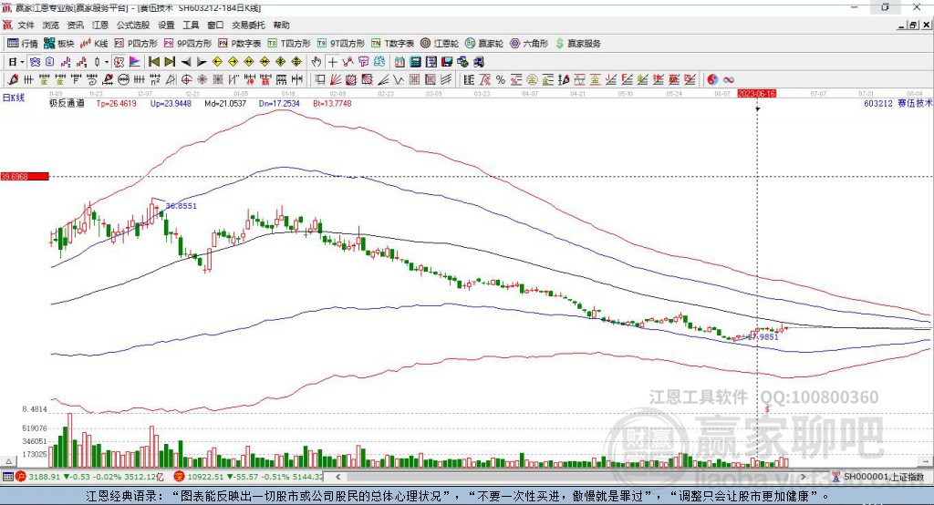Viewport: 934px width, 505px height.
Task: Select the pencil drawing tool icon
Action: pos(13,79)
